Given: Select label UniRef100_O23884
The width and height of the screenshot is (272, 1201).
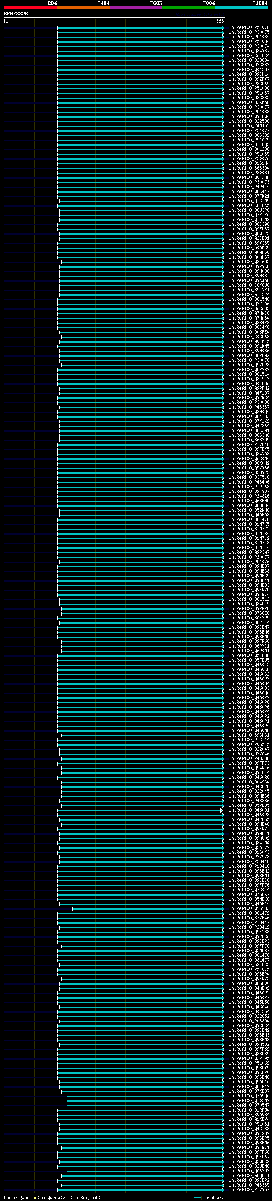Looking at the screenshot, I should [249, 60].
